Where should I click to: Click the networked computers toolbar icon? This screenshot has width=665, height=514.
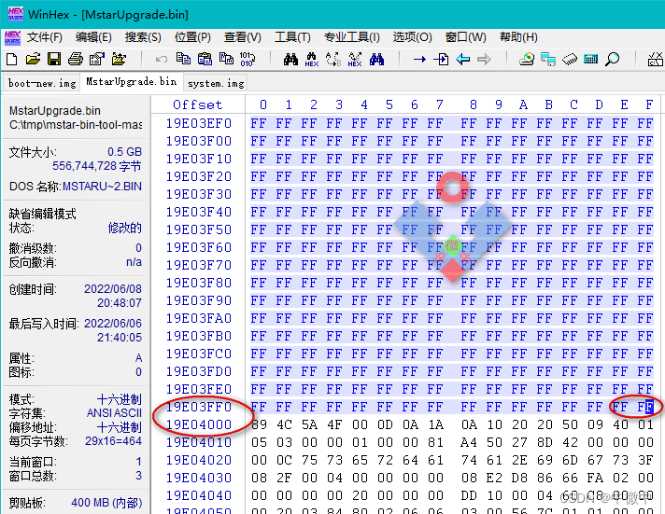click(548, 59)
